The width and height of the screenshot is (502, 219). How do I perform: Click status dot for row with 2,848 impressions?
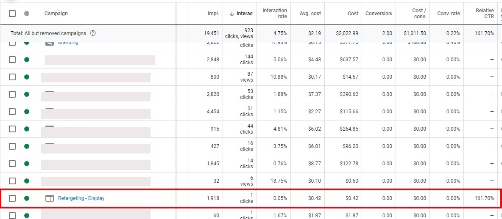(27, 60)
